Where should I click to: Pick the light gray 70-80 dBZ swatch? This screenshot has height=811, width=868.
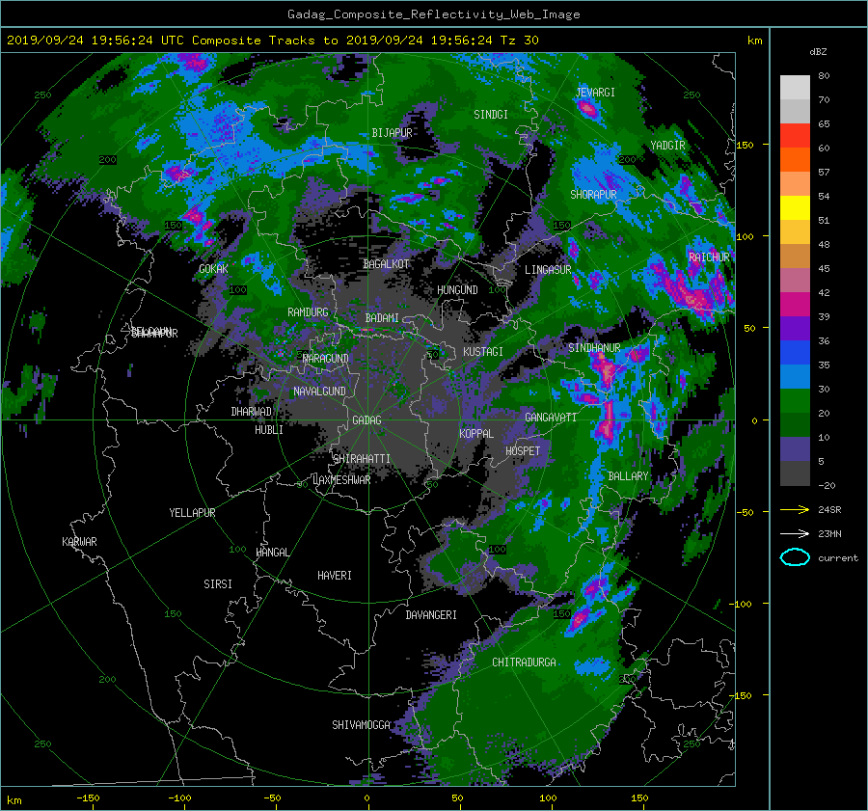click(x=795, y=88)
